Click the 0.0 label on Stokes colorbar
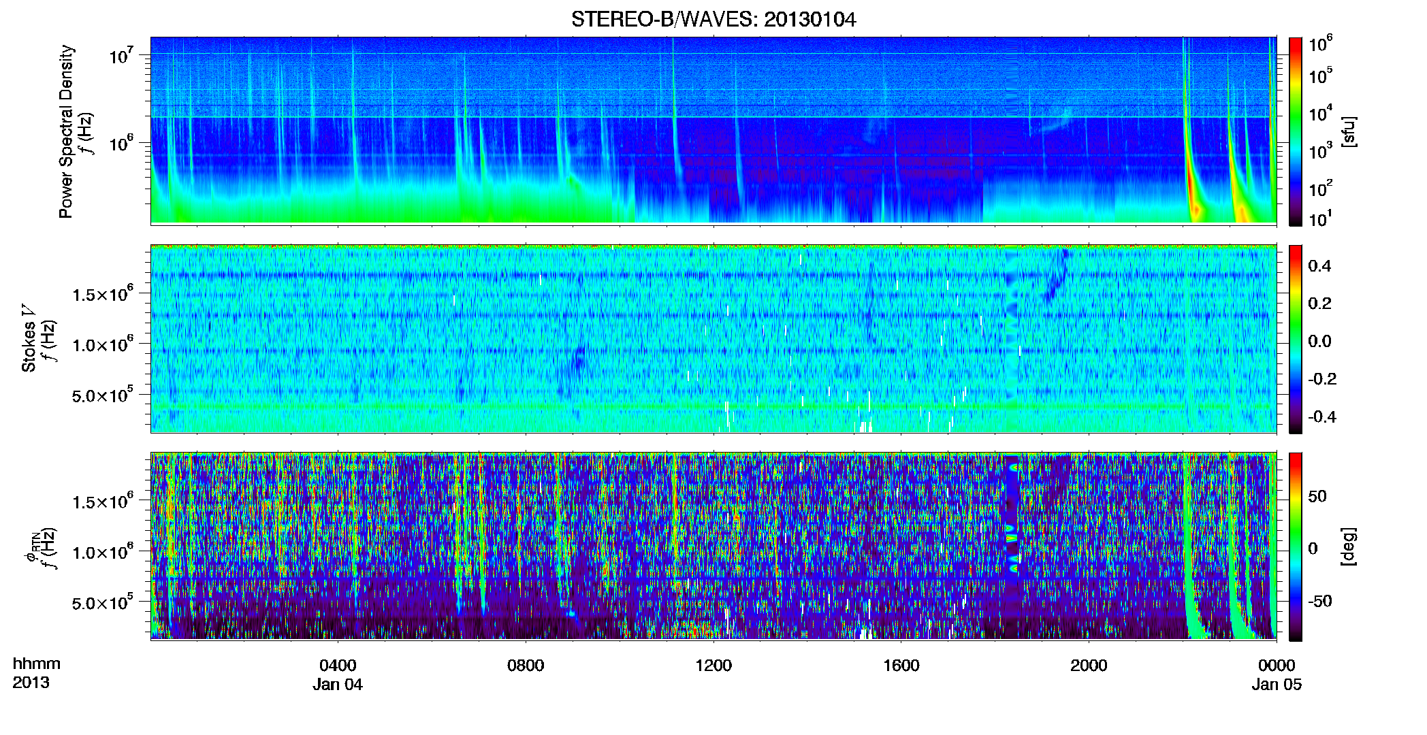 [x=1319, y=341]
